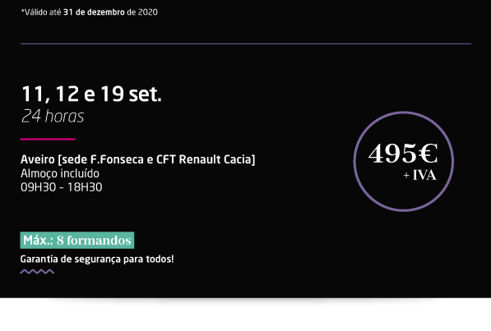Screen dimensions: 491x331
Task: Click the validity note 31 de dezembro
Action: tap(94, 12)
